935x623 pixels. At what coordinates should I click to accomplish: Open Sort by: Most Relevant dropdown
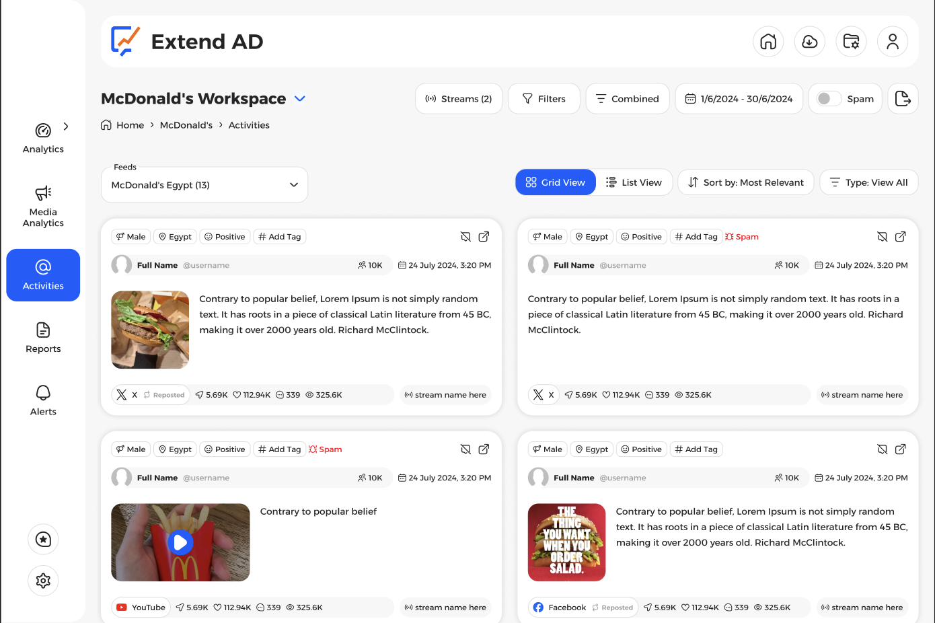745,182
